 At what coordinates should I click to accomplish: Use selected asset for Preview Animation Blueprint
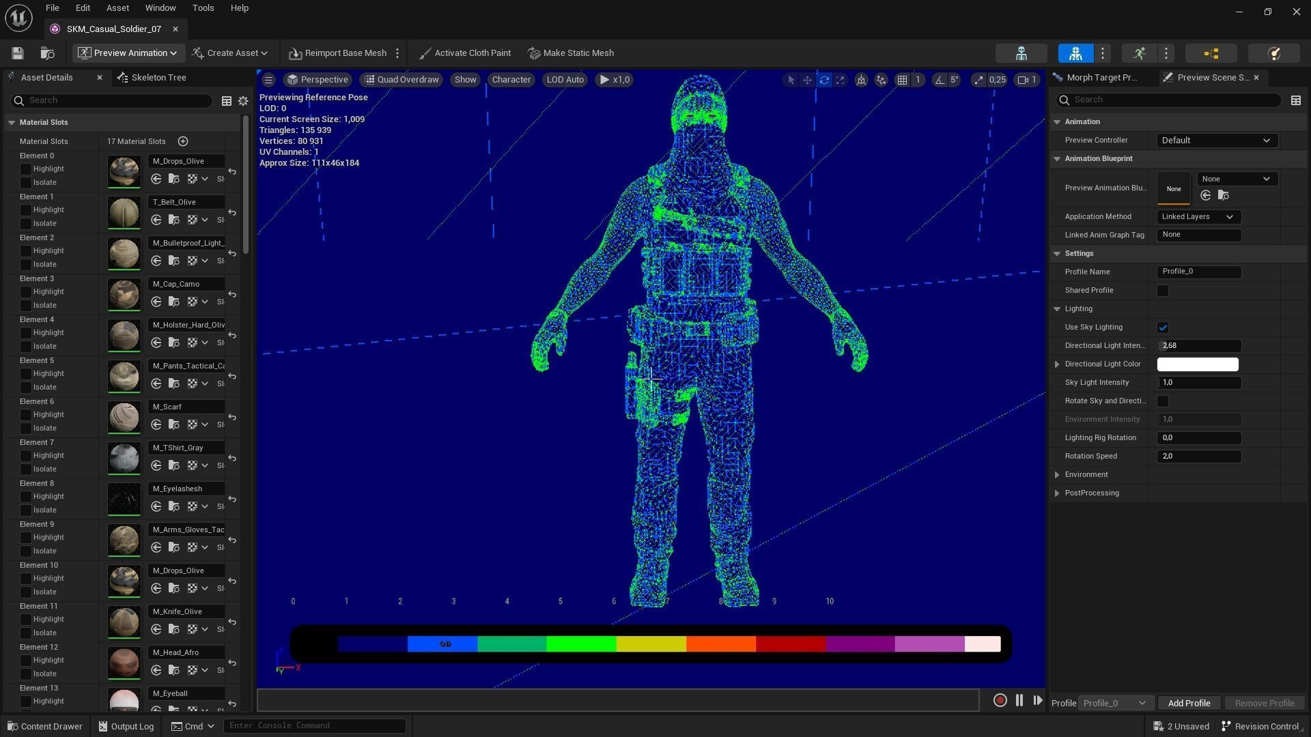[1206, 196]
